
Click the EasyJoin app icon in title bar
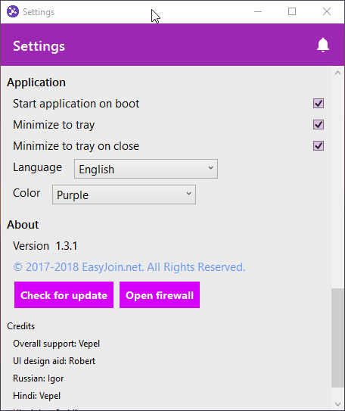coord(13,12)
